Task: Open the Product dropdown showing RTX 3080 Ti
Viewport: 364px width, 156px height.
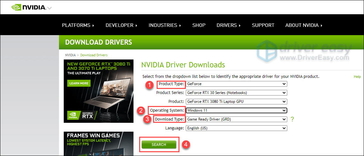Action: point(237,102)
